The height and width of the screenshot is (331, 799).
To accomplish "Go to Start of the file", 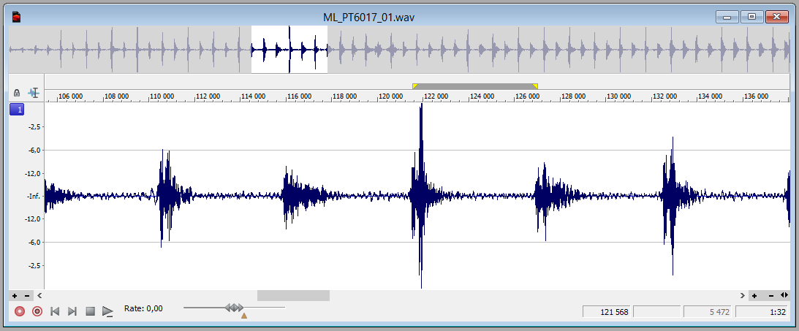I will (55, 311).
